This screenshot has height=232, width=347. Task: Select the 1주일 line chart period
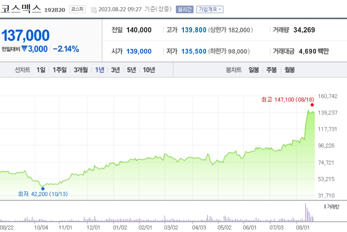point(60,70)
